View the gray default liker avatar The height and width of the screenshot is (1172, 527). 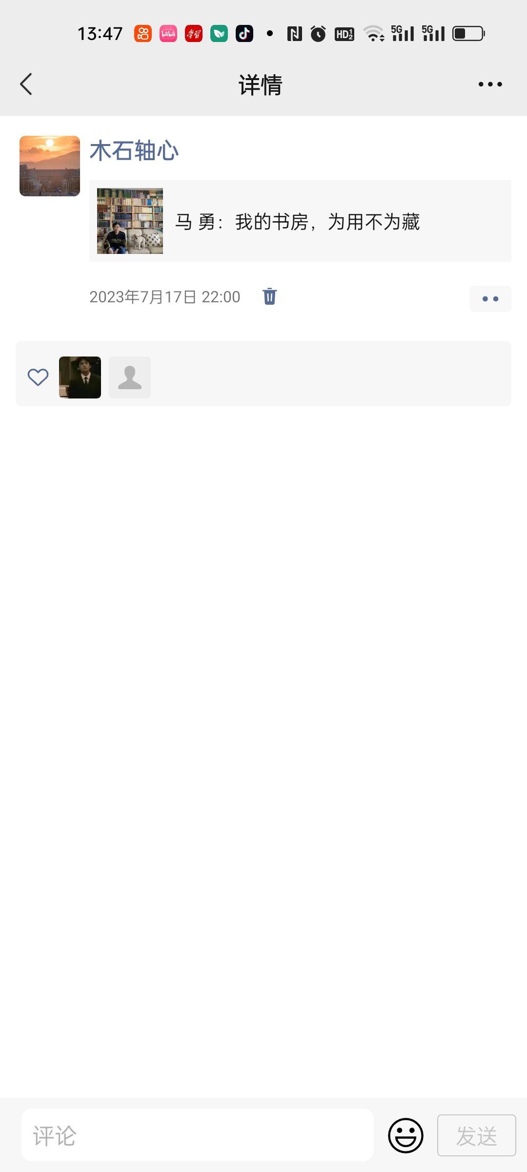(x=130, y=377)
